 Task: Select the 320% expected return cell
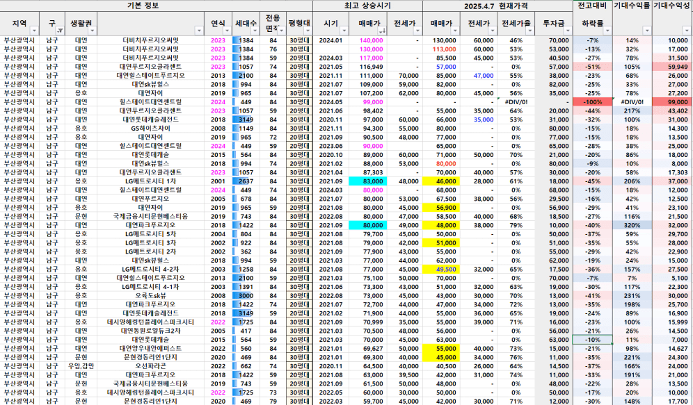(x=632, y=225)
